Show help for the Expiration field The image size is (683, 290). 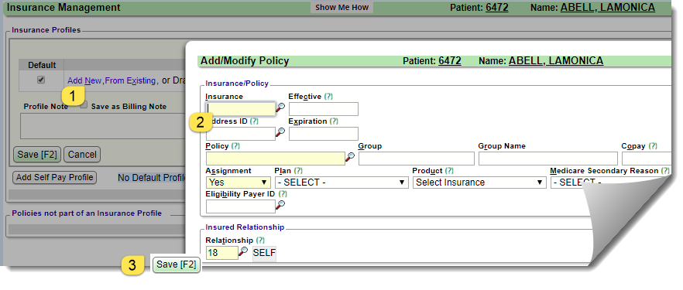tap(334, 121)
